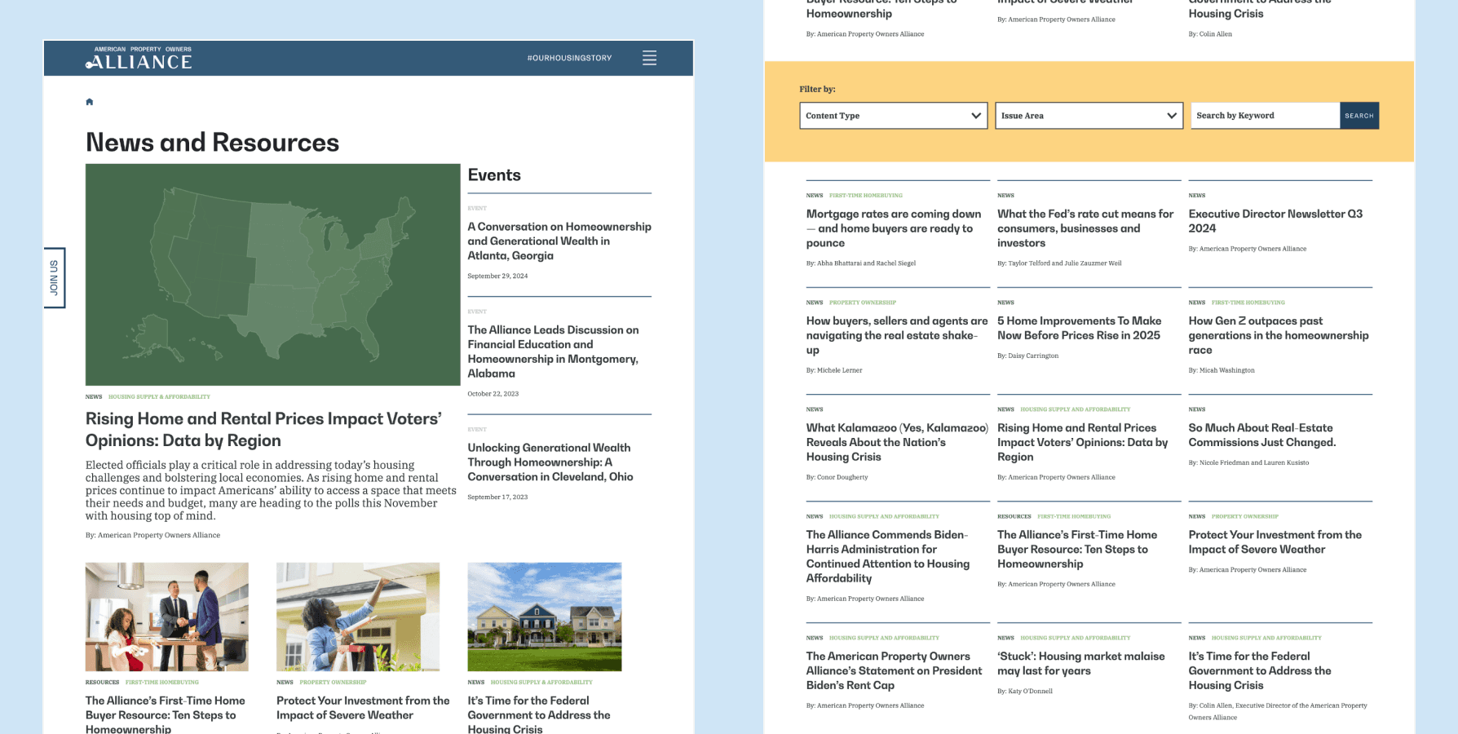Image resolution: width=1458 pixels, height=734 pixels.
Task: Click 'October 22, 2023' event date
Action: [x=493, y=394]
